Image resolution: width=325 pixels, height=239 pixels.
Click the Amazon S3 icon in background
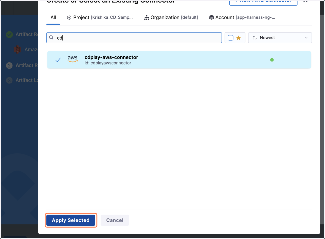[18, 50]
